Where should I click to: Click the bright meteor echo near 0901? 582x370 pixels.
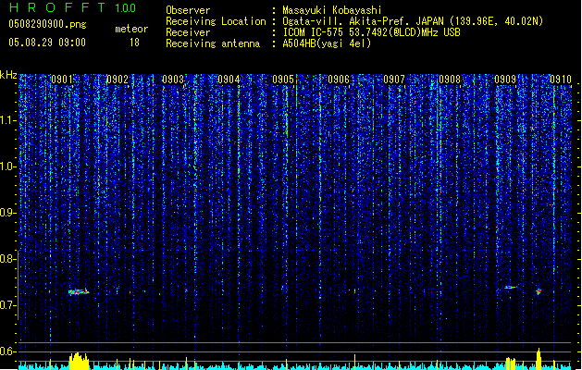[79, 292]
